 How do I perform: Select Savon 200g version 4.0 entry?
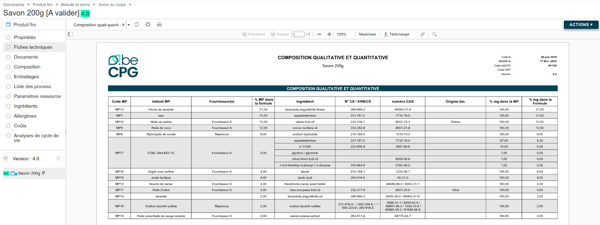[x=34, y=173]
